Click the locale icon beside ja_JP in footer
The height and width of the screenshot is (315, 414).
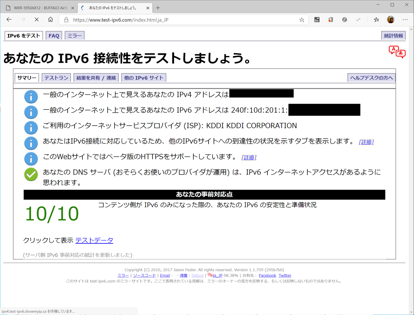pos(210,275)
